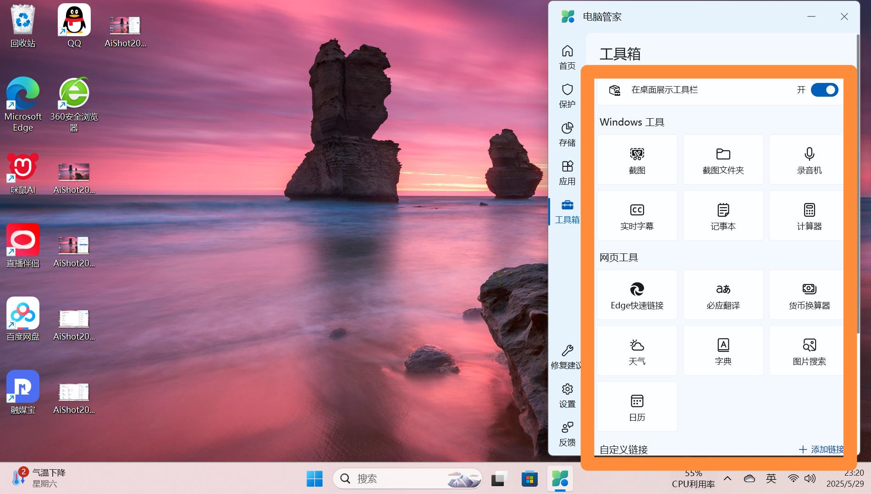Click the Windows Start button on taskbar
871x494 pixels.
coord(314,479)
